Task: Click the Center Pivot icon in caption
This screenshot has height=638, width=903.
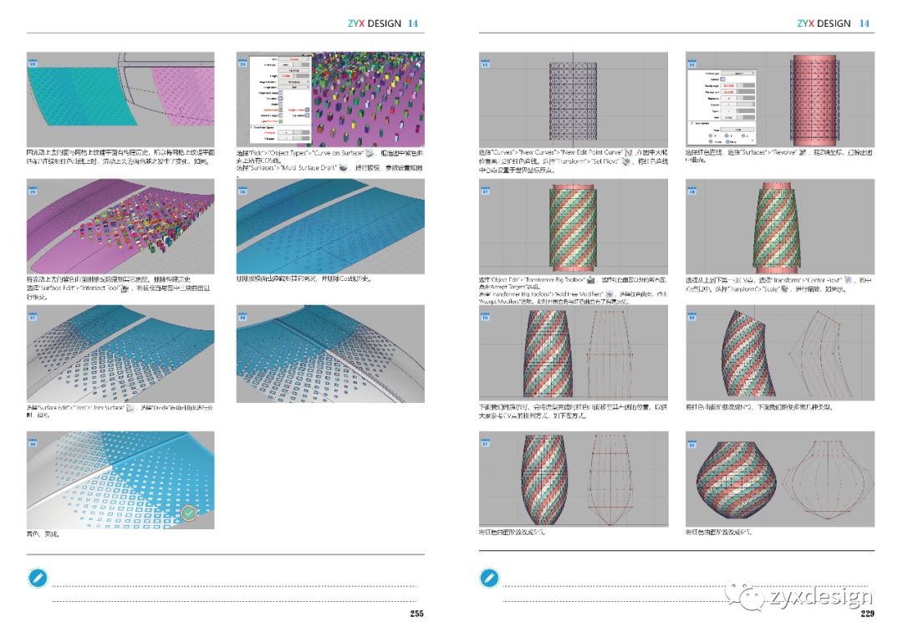Action: (848, 280)
